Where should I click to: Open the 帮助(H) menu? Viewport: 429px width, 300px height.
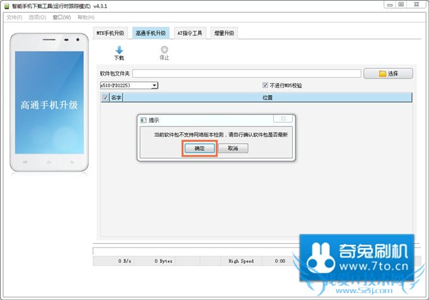(x=86, y=18)
